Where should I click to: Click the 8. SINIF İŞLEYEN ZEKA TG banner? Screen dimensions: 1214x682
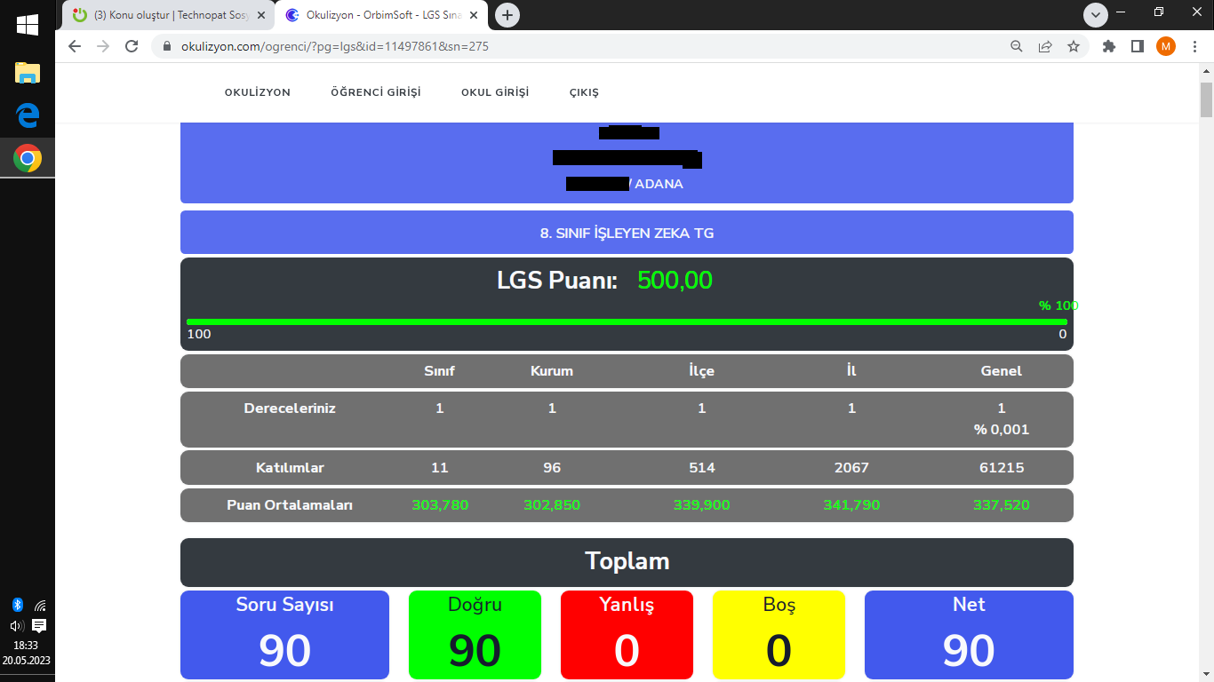627,233
